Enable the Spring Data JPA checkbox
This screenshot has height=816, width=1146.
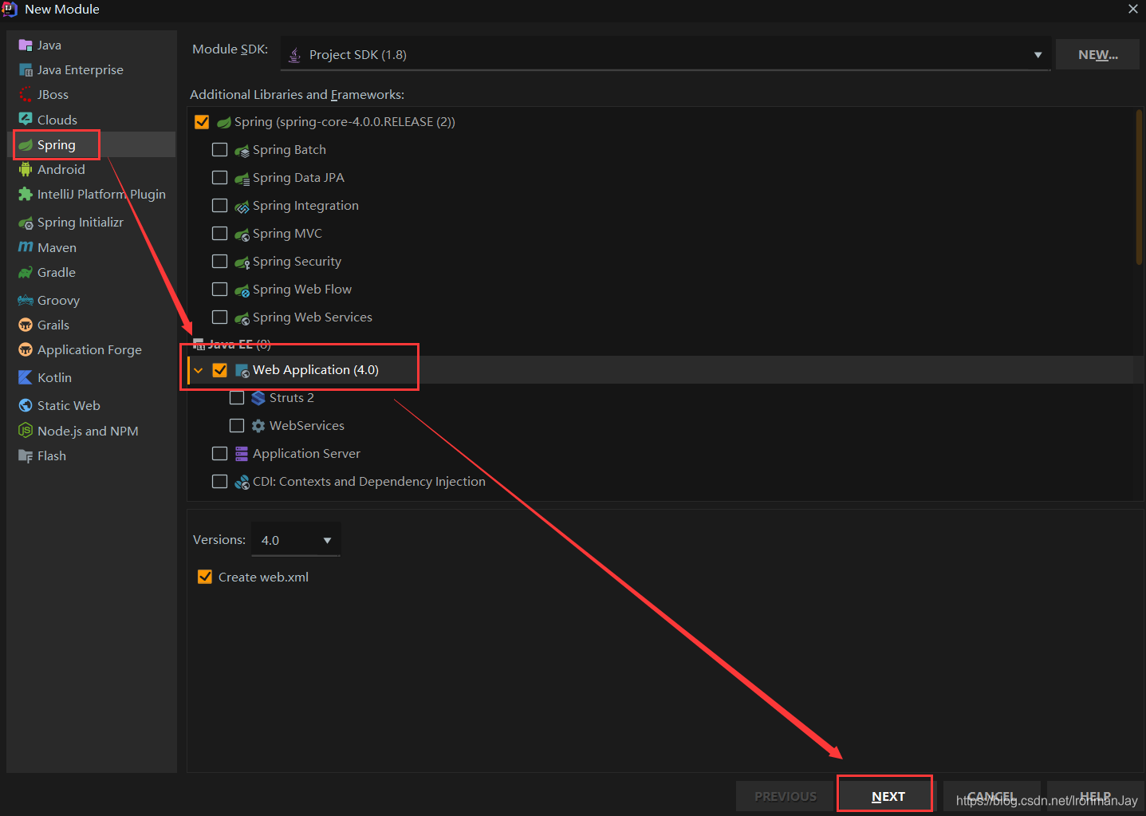[x=220, y=178]
